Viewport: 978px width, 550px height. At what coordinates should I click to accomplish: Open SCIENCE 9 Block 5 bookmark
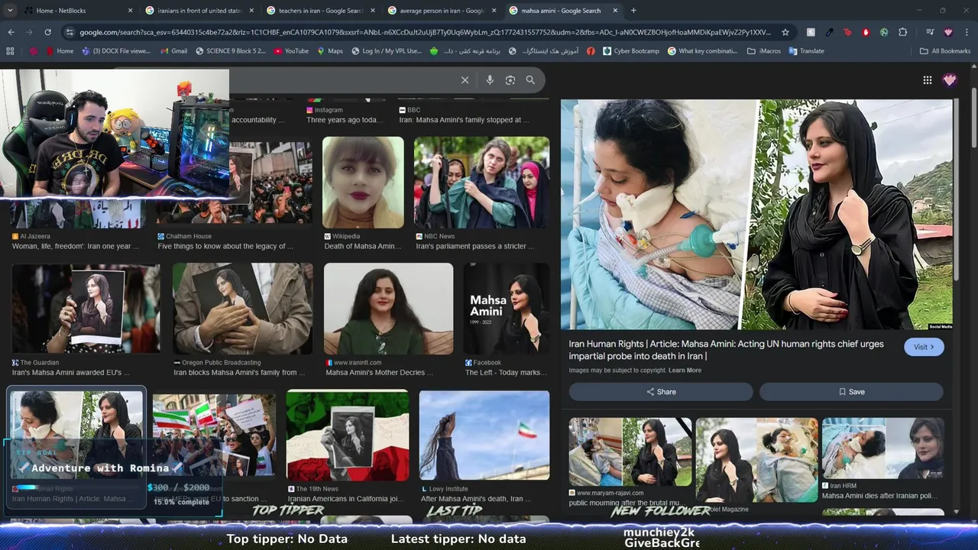(x=231, y=51)
